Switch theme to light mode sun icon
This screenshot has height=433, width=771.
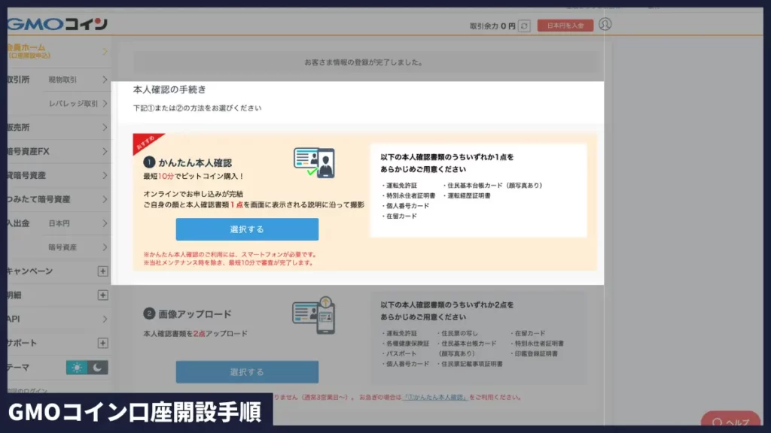click(x=77, y=367)
